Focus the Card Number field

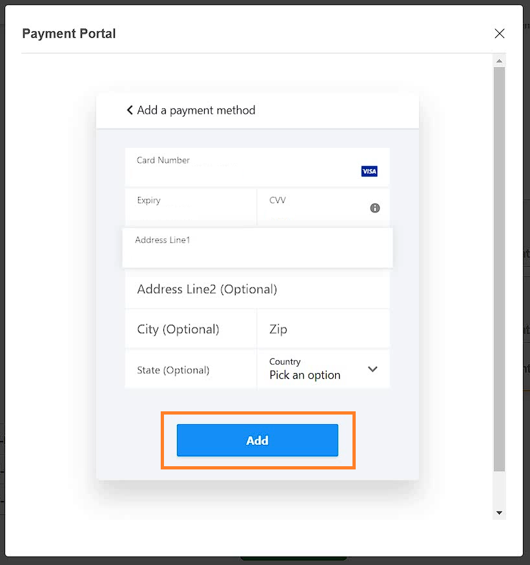(x=258, y=167)
